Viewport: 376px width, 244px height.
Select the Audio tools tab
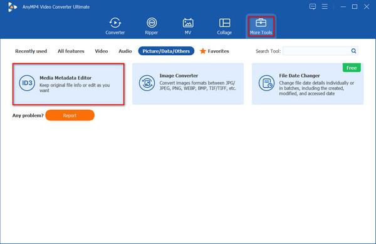125,51
